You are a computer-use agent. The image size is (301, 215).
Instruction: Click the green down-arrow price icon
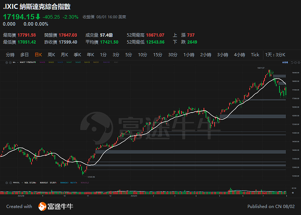[x=38, y=17]
